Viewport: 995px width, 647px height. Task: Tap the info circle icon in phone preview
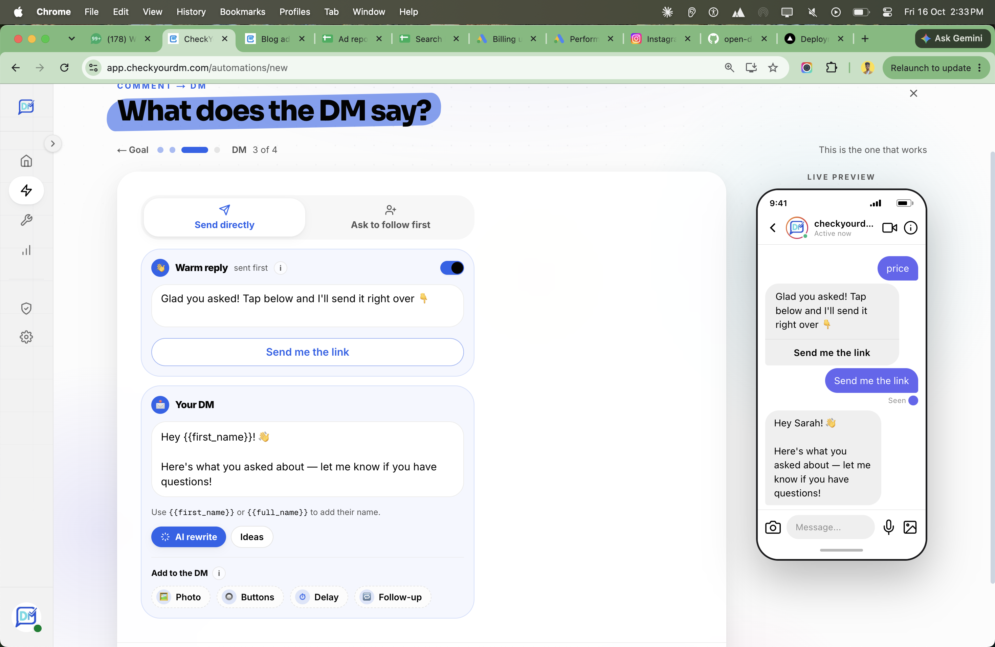tap(910, 228)
